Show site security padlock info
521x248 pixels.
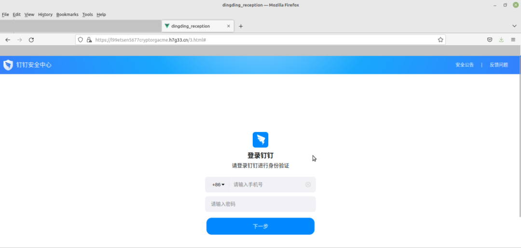click(89, 40)
